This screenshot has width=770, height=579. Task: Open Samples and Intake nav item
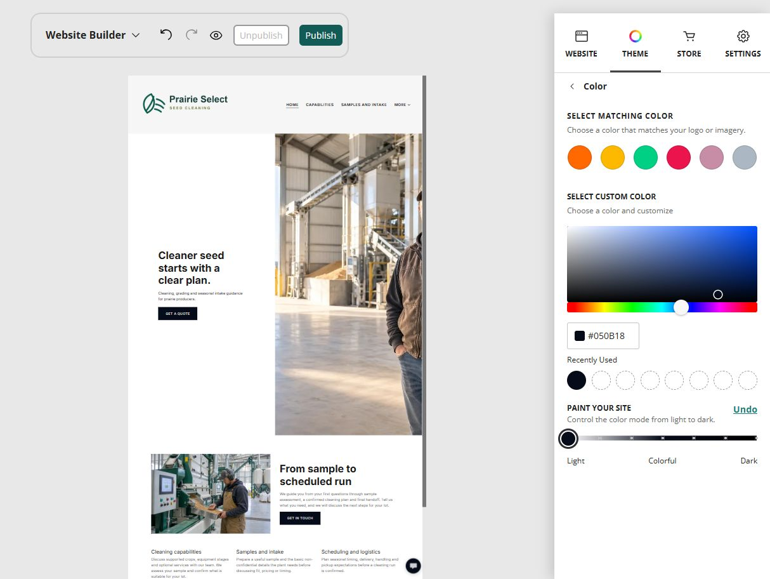tap(364, 105)
